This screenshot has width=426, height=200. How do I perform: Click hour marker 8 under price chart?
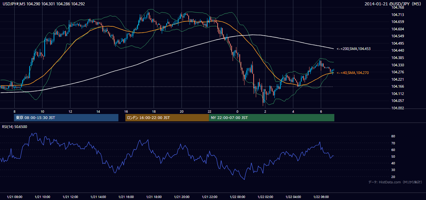(15, 111)
